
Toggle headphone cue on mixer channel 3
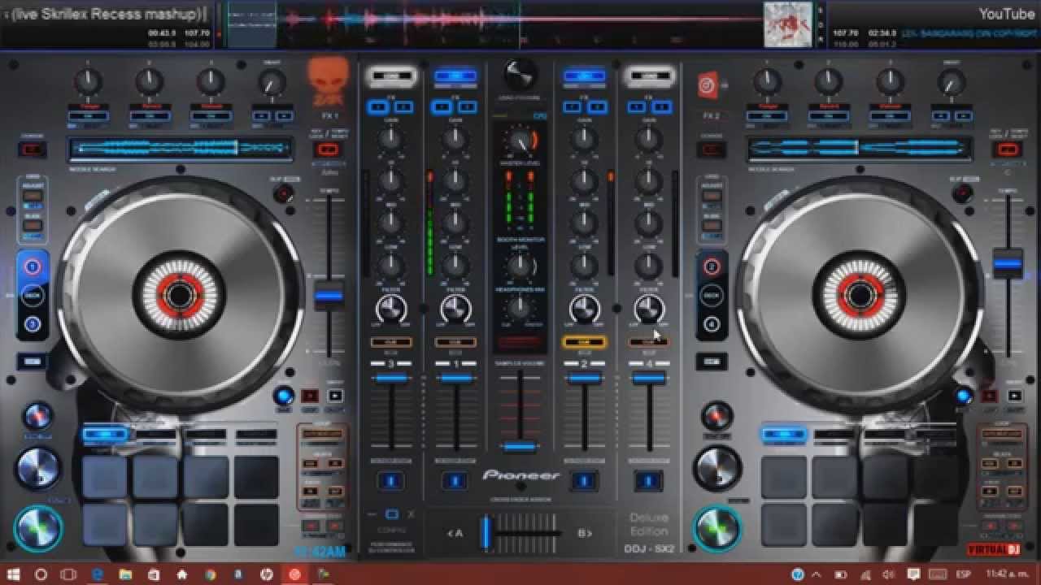(x=390, y=342)
